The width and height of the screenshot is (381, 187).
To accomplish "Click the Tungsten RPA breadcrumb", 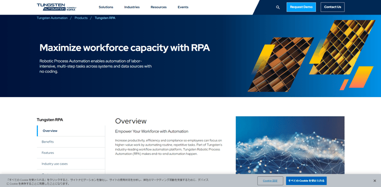I will pos(105,18).
